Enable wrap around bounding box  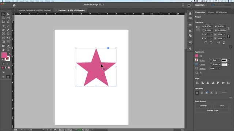pos(202,93)
